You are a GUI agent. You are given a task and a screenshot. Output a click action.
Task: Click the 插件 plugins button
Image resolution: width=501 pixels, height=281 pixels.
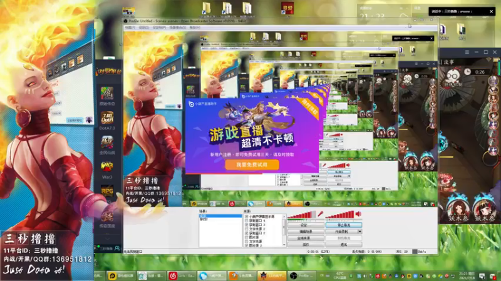pyautogui.click(x=306, y=245)
